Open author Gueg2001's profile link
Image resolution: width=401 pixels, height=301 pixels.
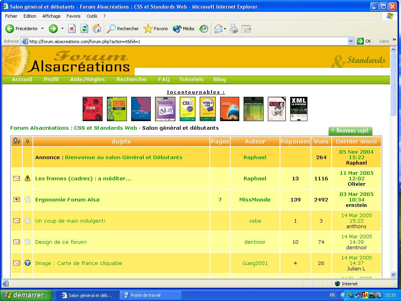255,263
